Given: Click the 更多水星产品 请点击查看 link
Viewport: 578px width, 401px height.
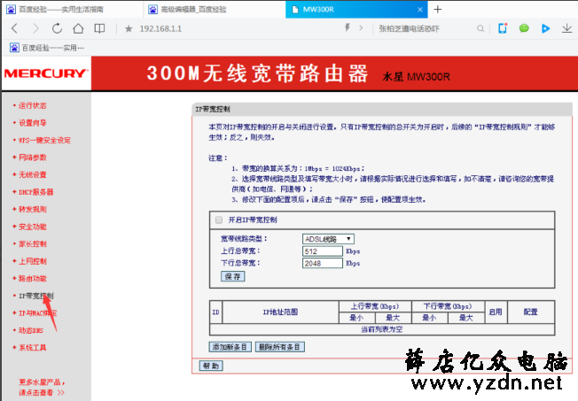Looking at the screenshot, I should (x=42, y=388).
